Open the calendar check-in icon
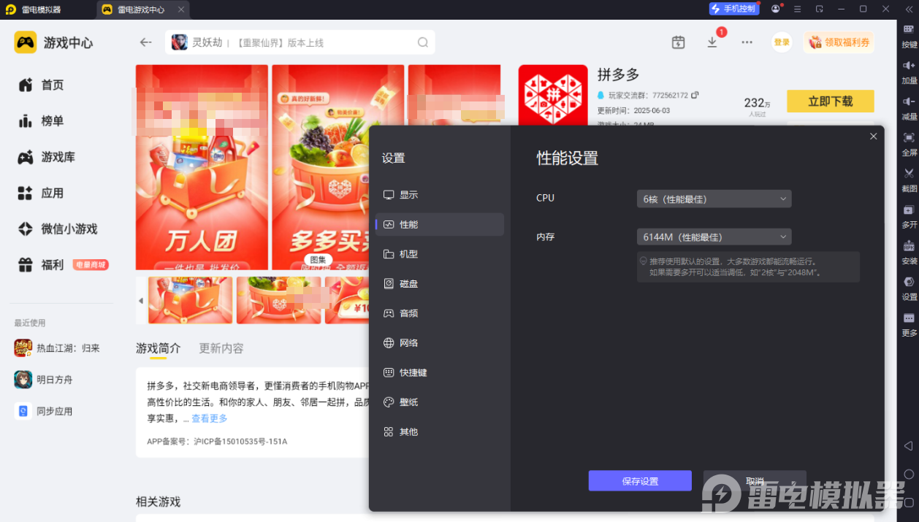The height and width of the screenshot is (522, 919). pos(678,42)
